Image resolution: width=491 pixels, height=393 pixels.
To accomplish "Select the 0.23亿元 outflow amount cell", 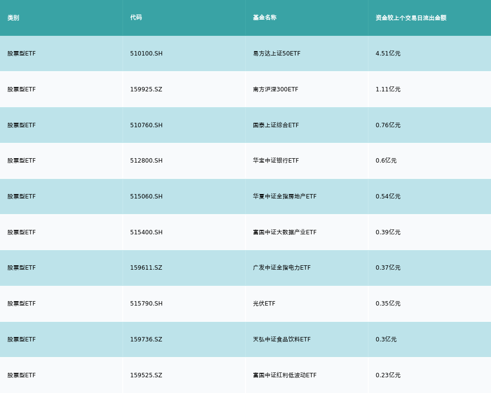I will click(388, 375).
